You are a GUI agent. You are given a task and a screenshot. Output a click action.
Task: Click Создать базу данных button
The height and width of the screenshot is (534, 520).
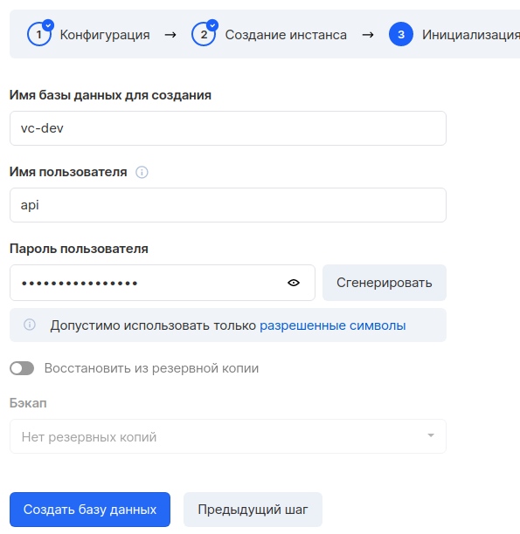(x=90, y=510)
